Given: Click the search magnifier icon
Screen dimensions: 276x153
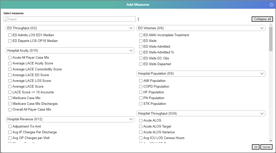Looking at the screenshot, I should 7,19.
